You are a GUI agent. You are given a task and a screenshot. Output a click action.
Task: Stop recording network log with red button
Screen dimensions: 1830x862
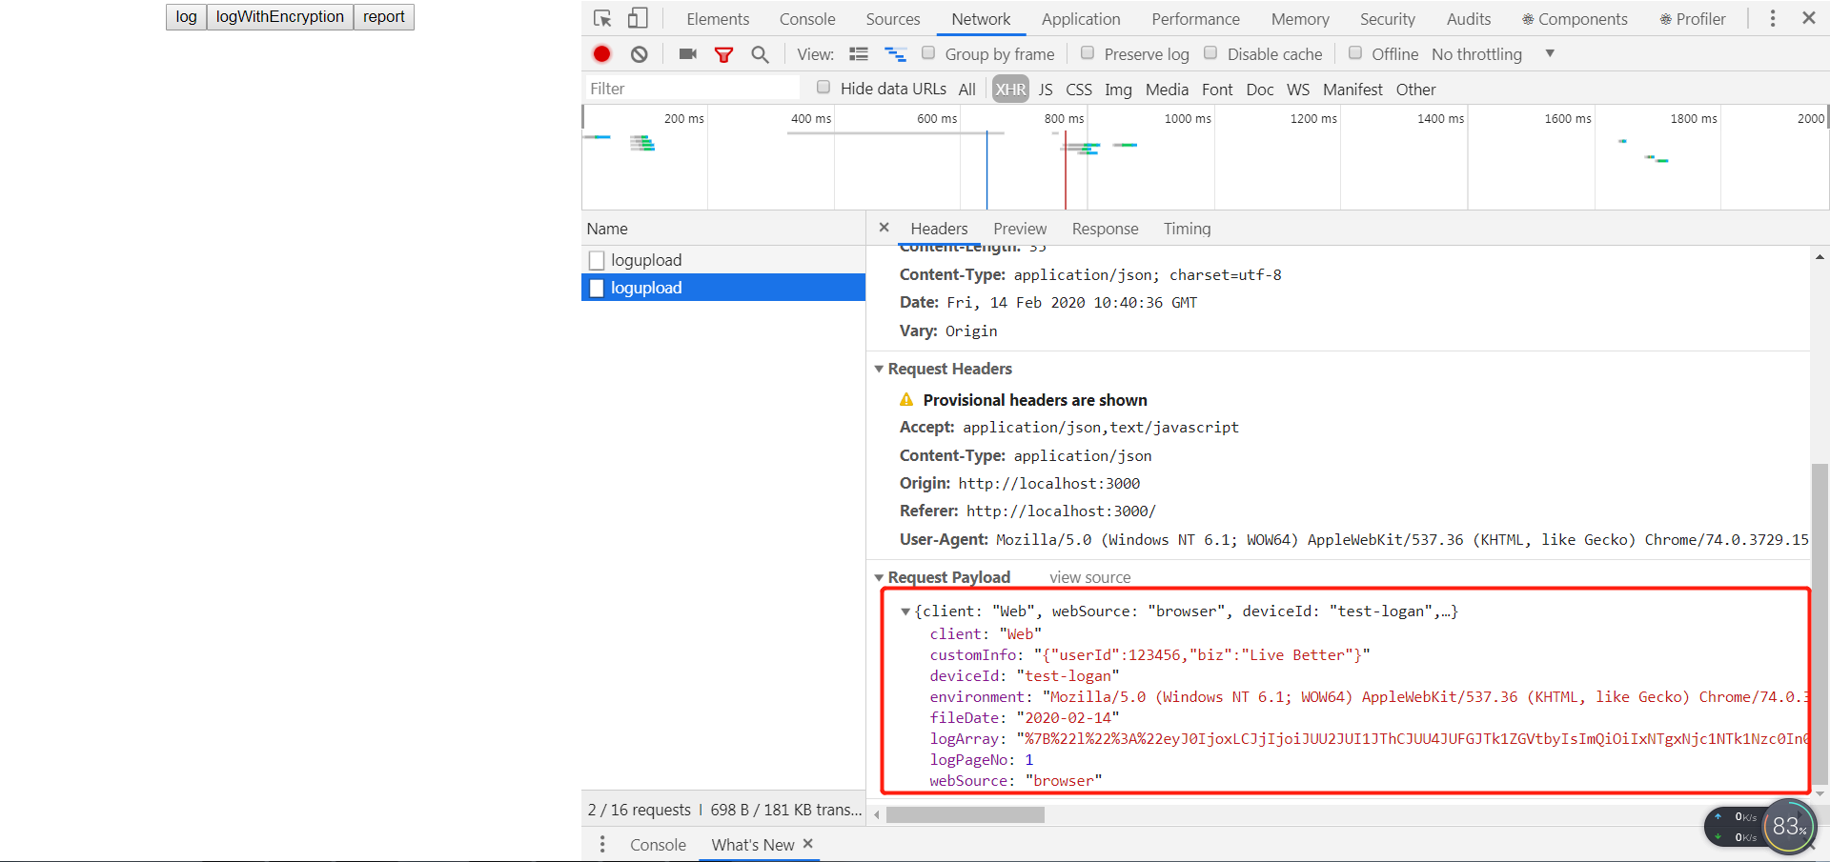(x=601, y=54)
